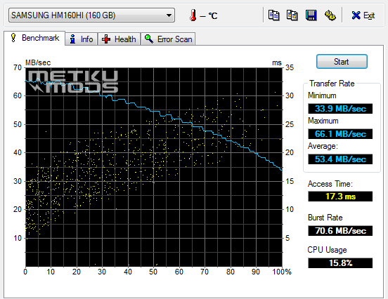The height and width of the screenshot is (299, 388).
Task: Click the temperature reading next to thermometer
Action: pyautogui.click(x=208, y=16)
